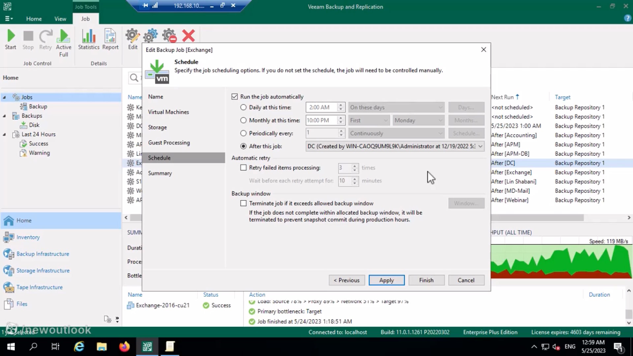
Task: Click the red X delete job icon
Action: pos(188,36)
